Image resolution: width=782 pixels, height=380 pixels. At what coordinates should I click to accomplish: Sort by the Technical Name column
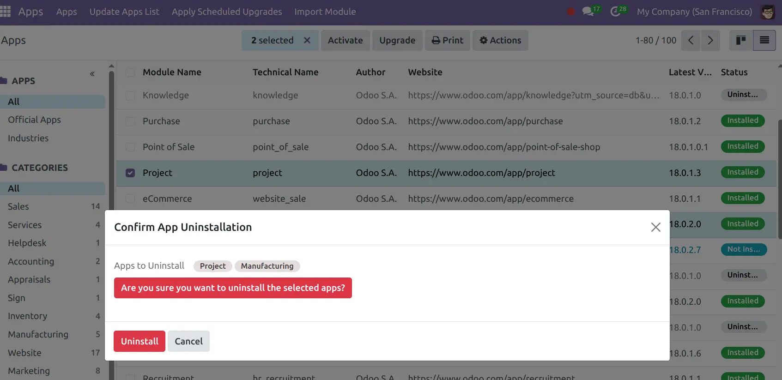click(285, 72)
